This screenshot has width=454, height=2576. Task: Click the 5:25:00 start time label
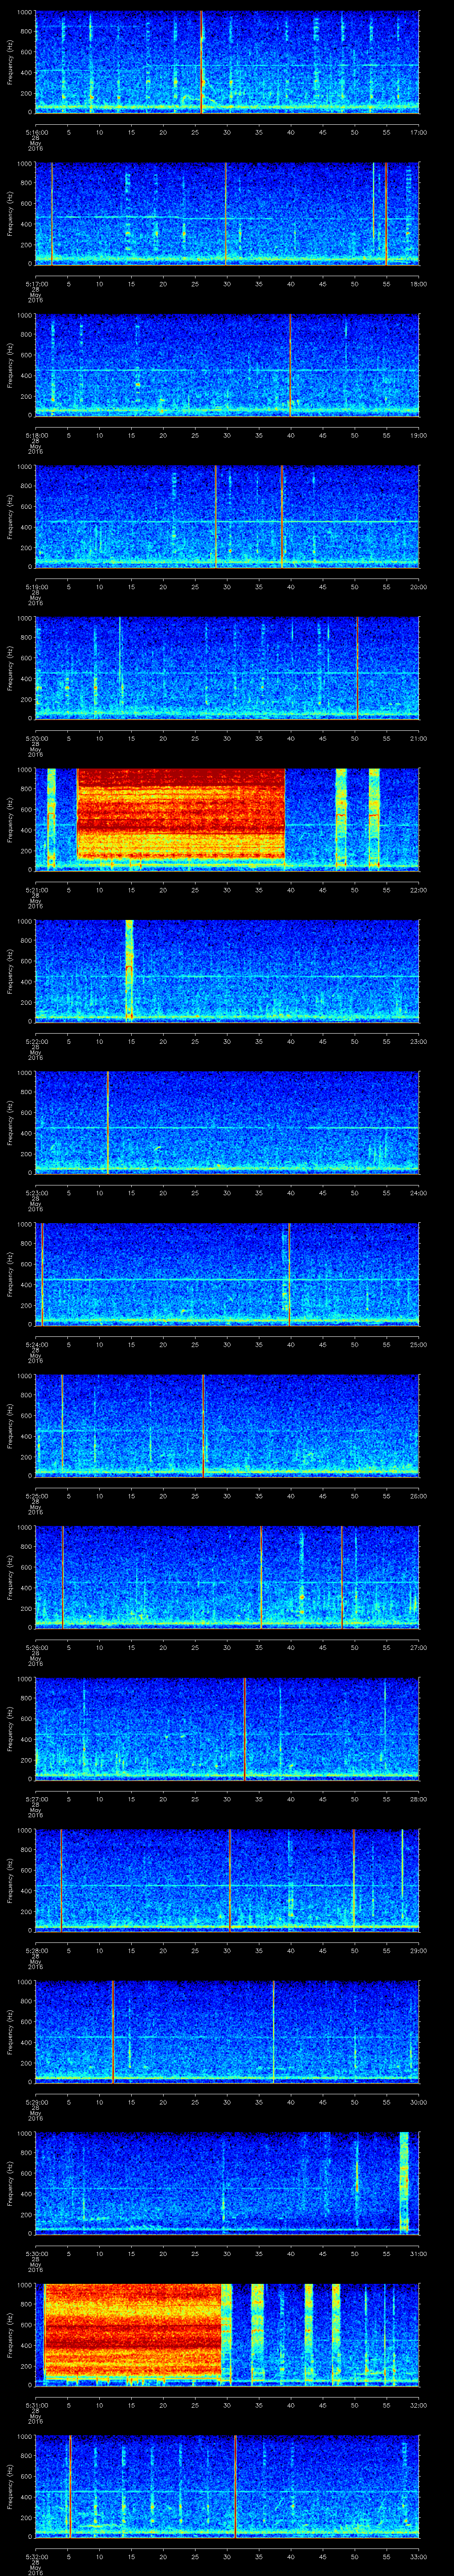(x=36, y=1496)
